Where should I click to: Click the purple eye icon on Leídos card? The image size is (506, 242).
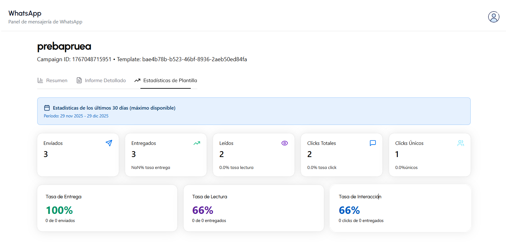[x=285, y=143]
